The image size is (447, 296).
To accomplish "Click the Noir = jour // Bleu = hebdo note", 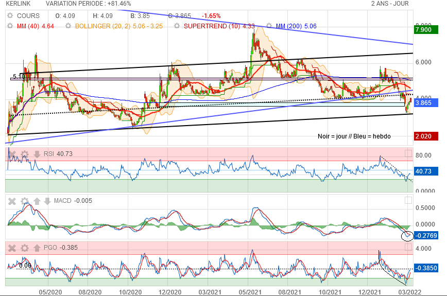I will pos(354,136).
